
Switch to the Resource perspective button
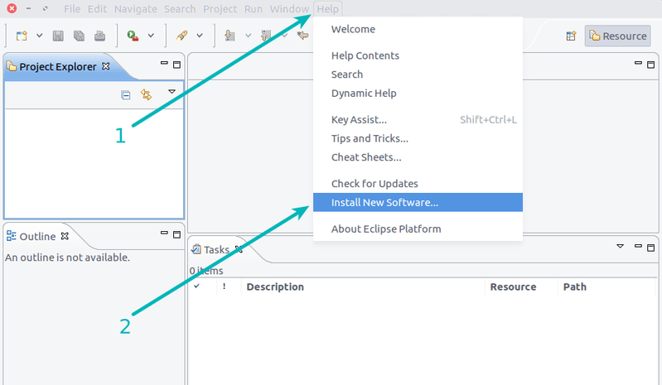click(617, 36)
